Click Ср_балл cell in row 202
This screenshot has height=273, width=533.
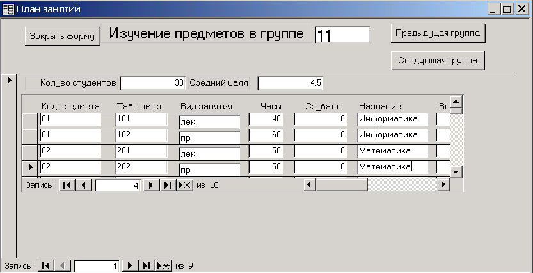(320, 167)
